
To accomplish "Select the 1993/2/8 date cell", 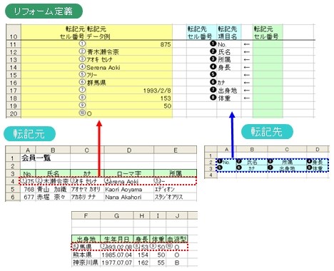I will coord(129,91).
